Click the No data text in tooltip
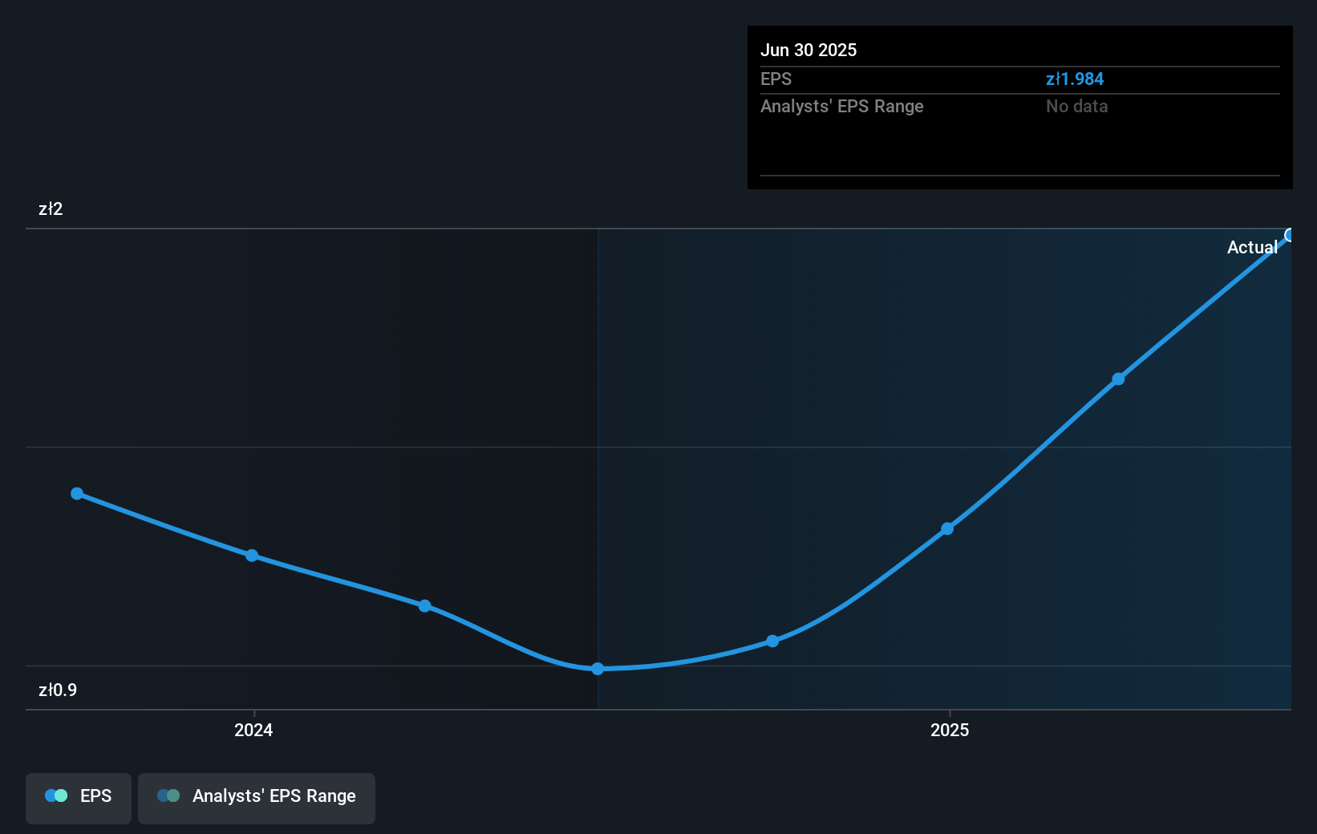The width and height of the screenshot is (1317, 834). tap(1076, 106)
